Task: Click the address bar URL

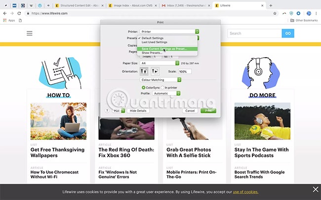Action: [49, 13]
